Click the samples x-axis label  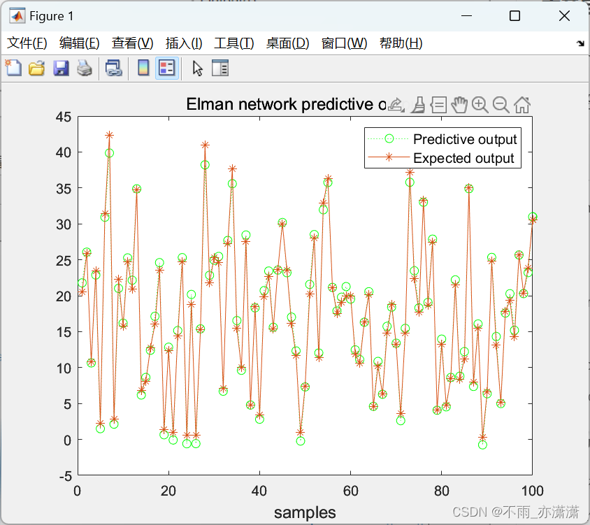305,512
